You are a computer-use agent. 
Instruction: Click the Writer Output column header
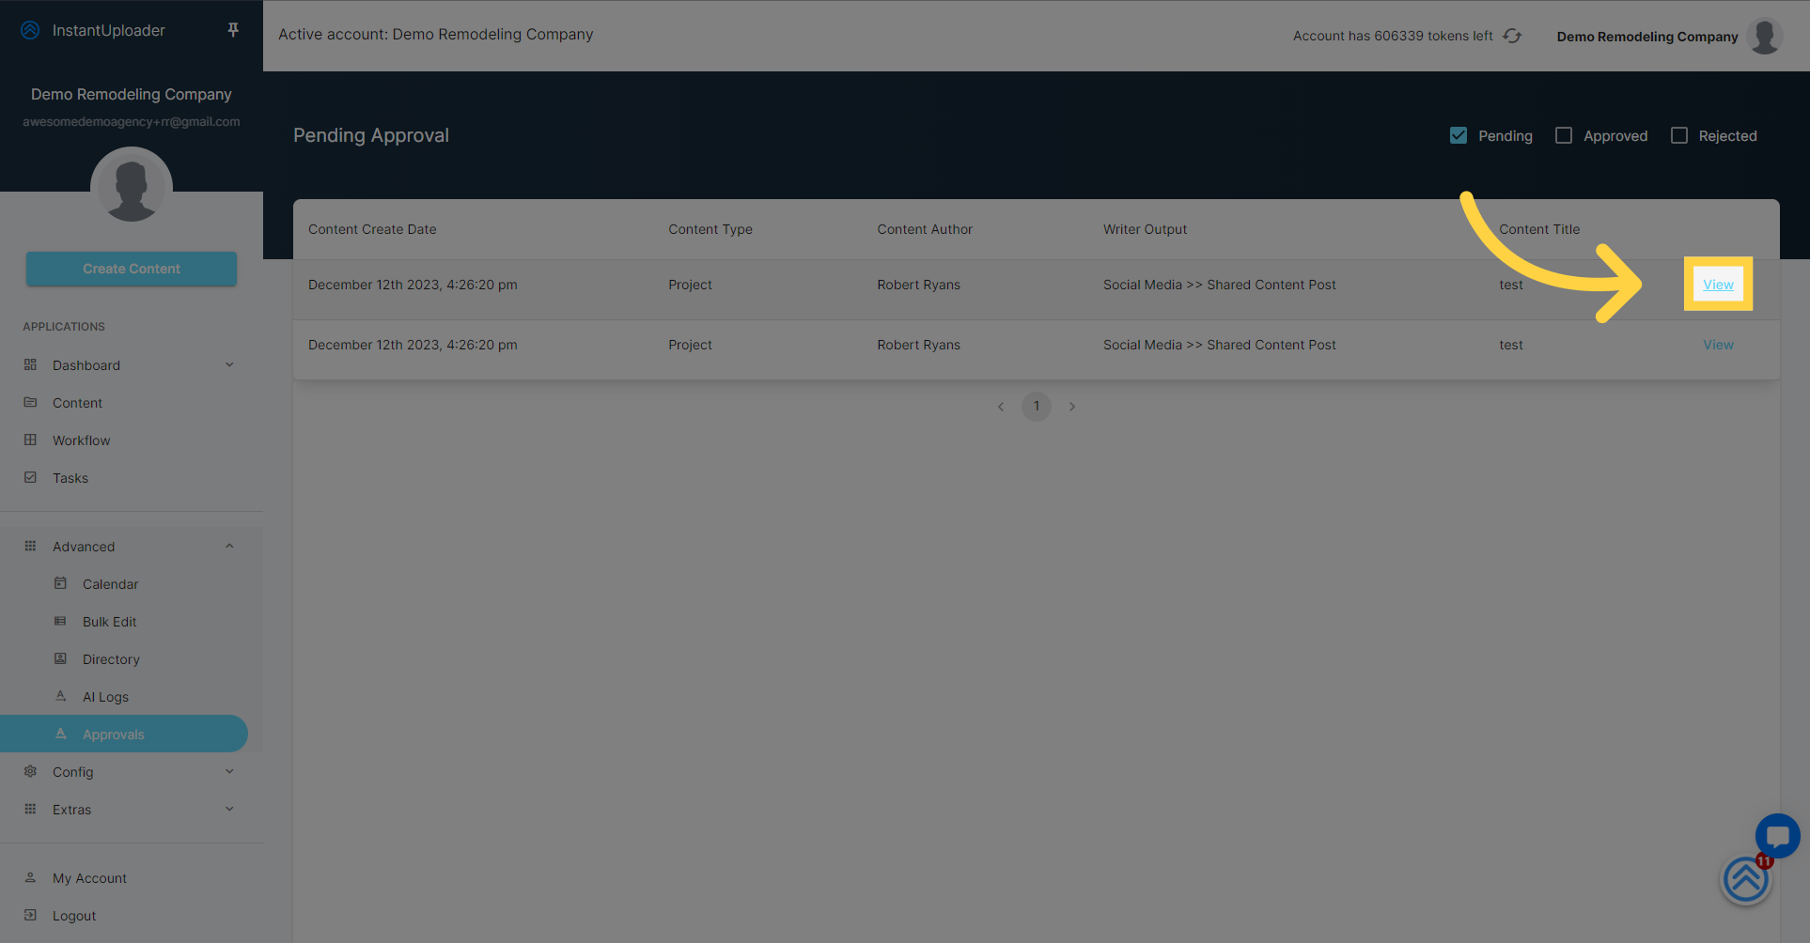click(1145, 229)
